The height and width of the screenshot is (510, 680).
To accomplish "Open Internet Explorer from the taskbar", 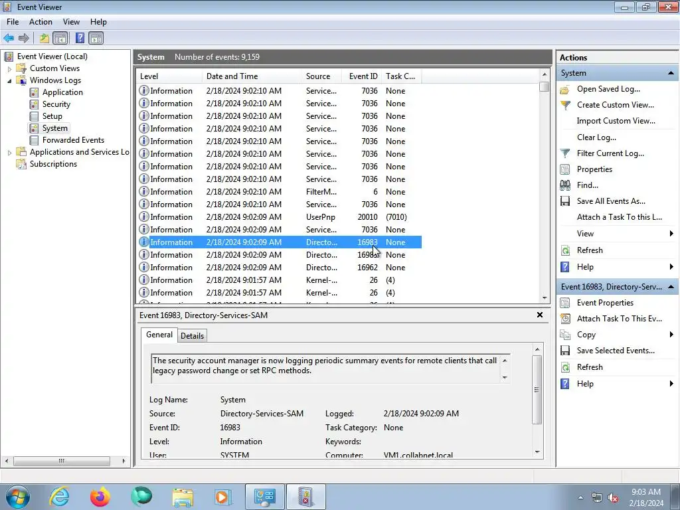I will [58, 497].
